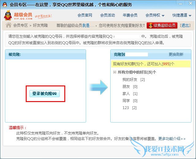
Task: Go to 会员专区 in breadcrumb
Action: [21, 25]
